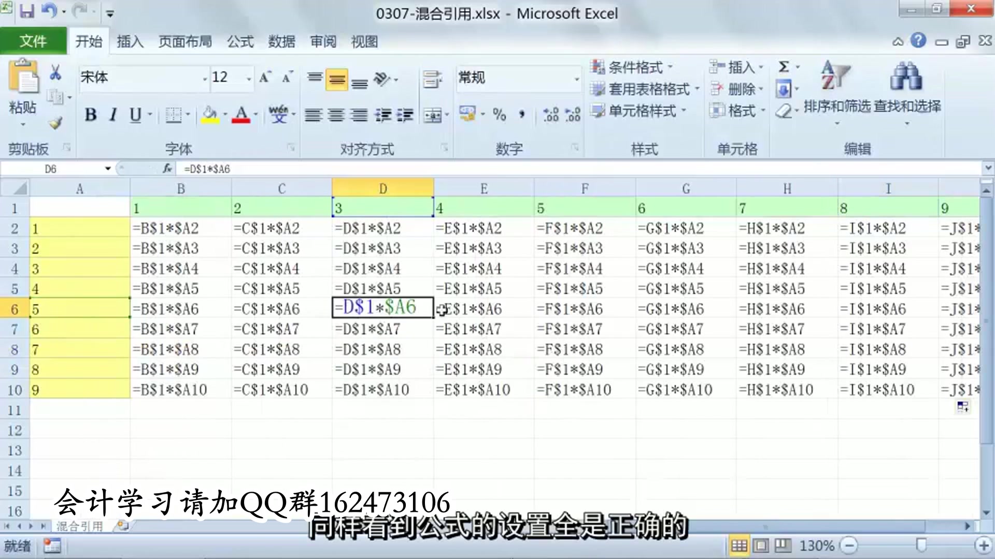Click the 数据 menu tab
The height and width of the screenshot is (559, 995).
[x=281, y=41]
